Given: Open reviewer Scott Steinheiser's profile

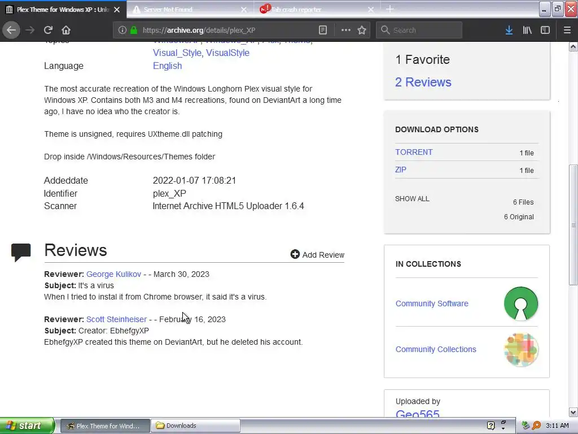Looking at the screenshot, I should click(116, 319).
